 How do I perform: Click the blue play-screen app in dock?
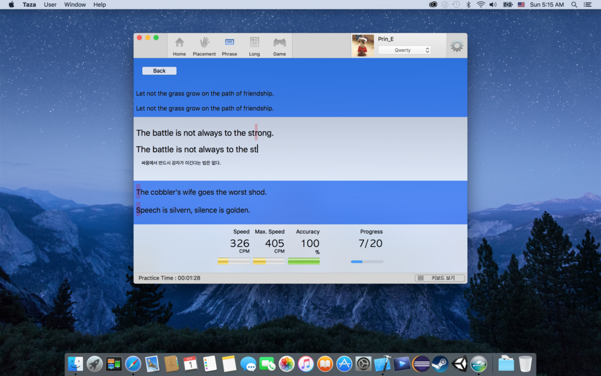(x=402, y=364)
